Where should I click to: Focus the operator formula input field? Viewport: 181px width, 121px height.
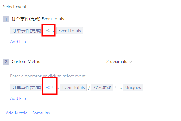coord(48,76)
